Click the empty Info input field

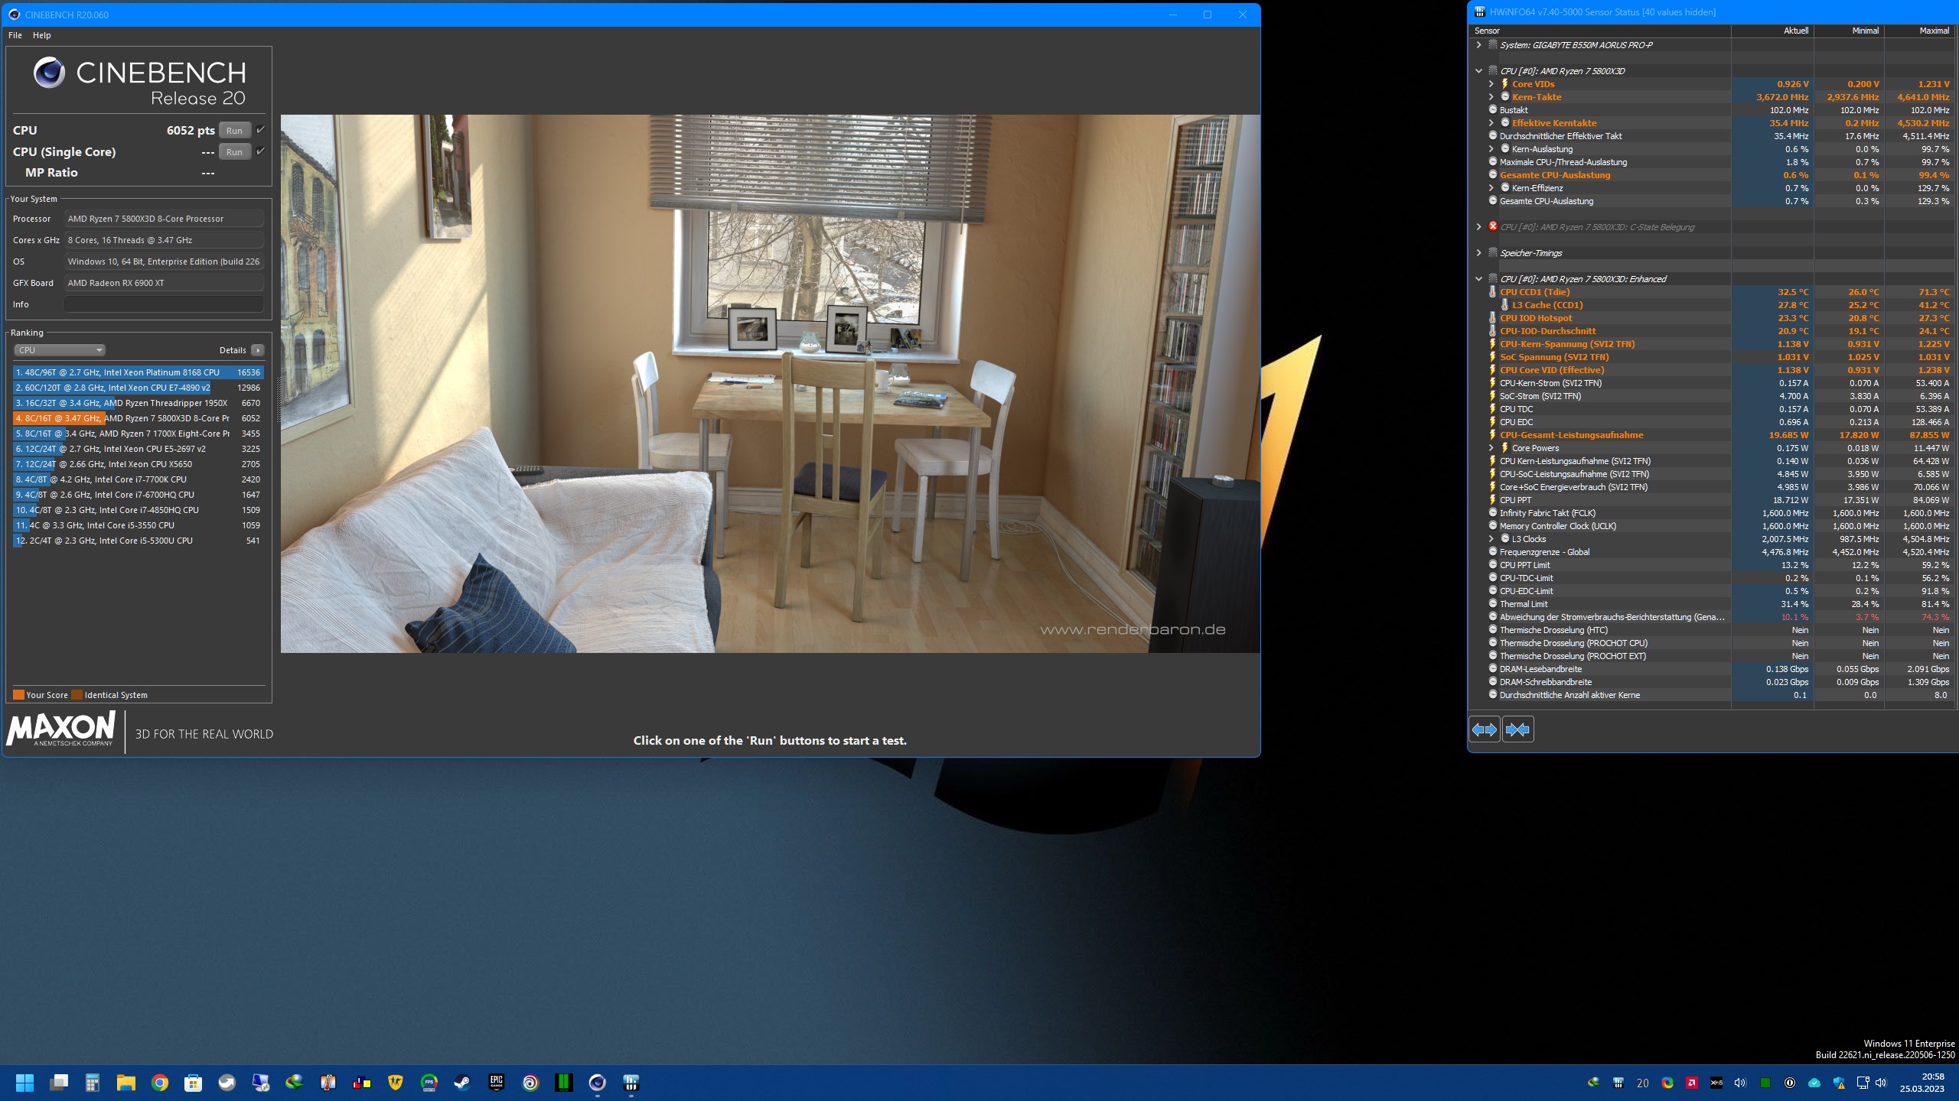(164, 304)
